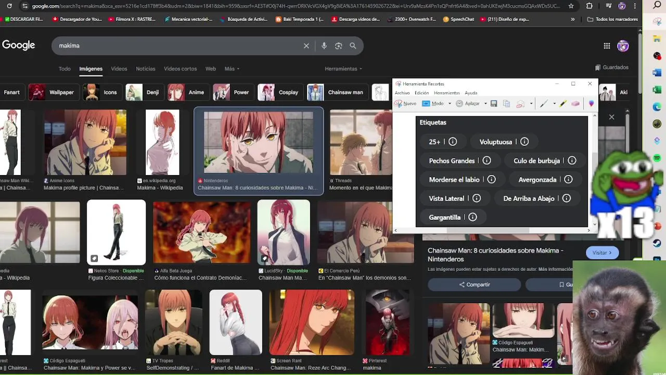Click the Chrome address bar
This screenshot has width=666, height=375.
pyautogui.click(x=297, y=6)
